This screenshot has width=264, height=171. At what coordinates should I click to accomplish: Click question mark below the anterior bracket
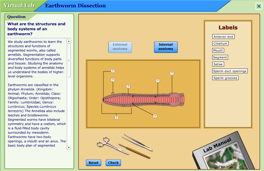(117, 117)
